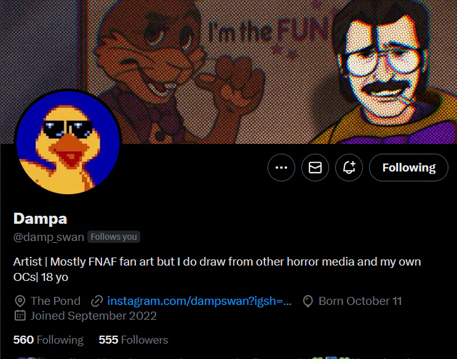Open the three-dot more options menu

coord(282,168)
